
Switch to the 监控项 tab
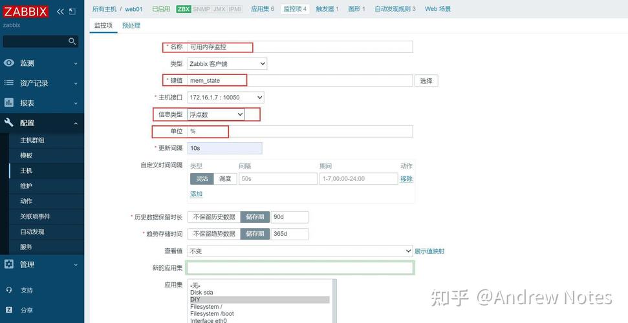pyautogui.click(x=103, y=25)
